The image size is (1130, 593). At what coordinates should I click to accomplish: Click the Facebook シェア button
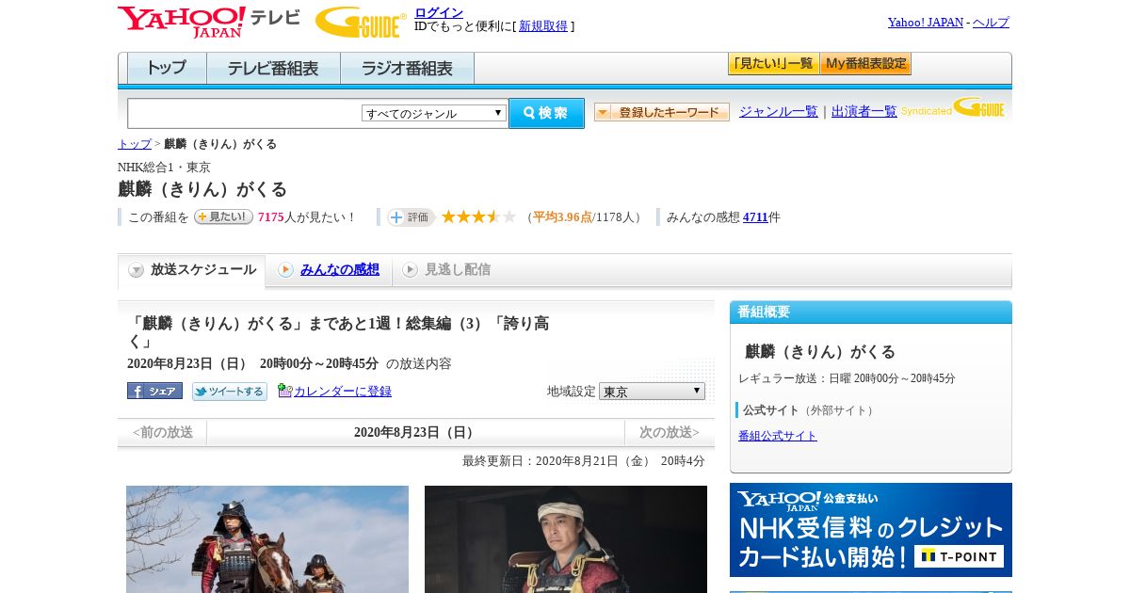pos(154,391)
